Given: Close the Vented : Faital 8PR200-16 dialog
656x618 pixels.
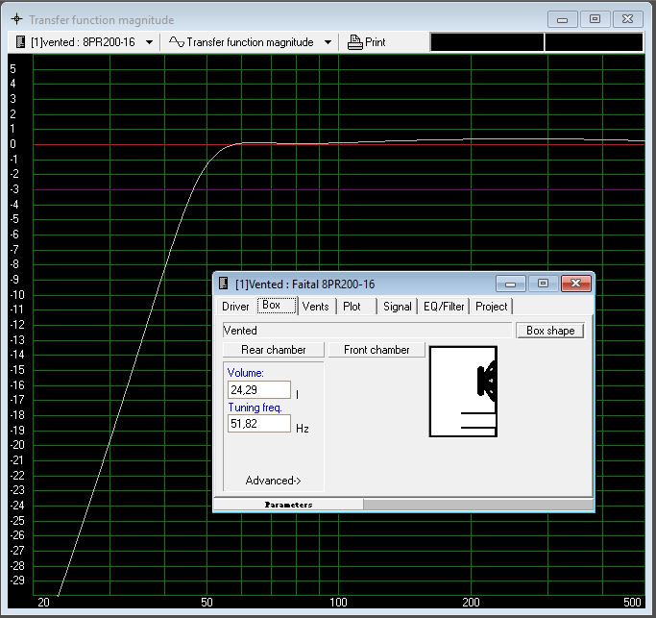Looking at the screenshot, I should 575,284.
